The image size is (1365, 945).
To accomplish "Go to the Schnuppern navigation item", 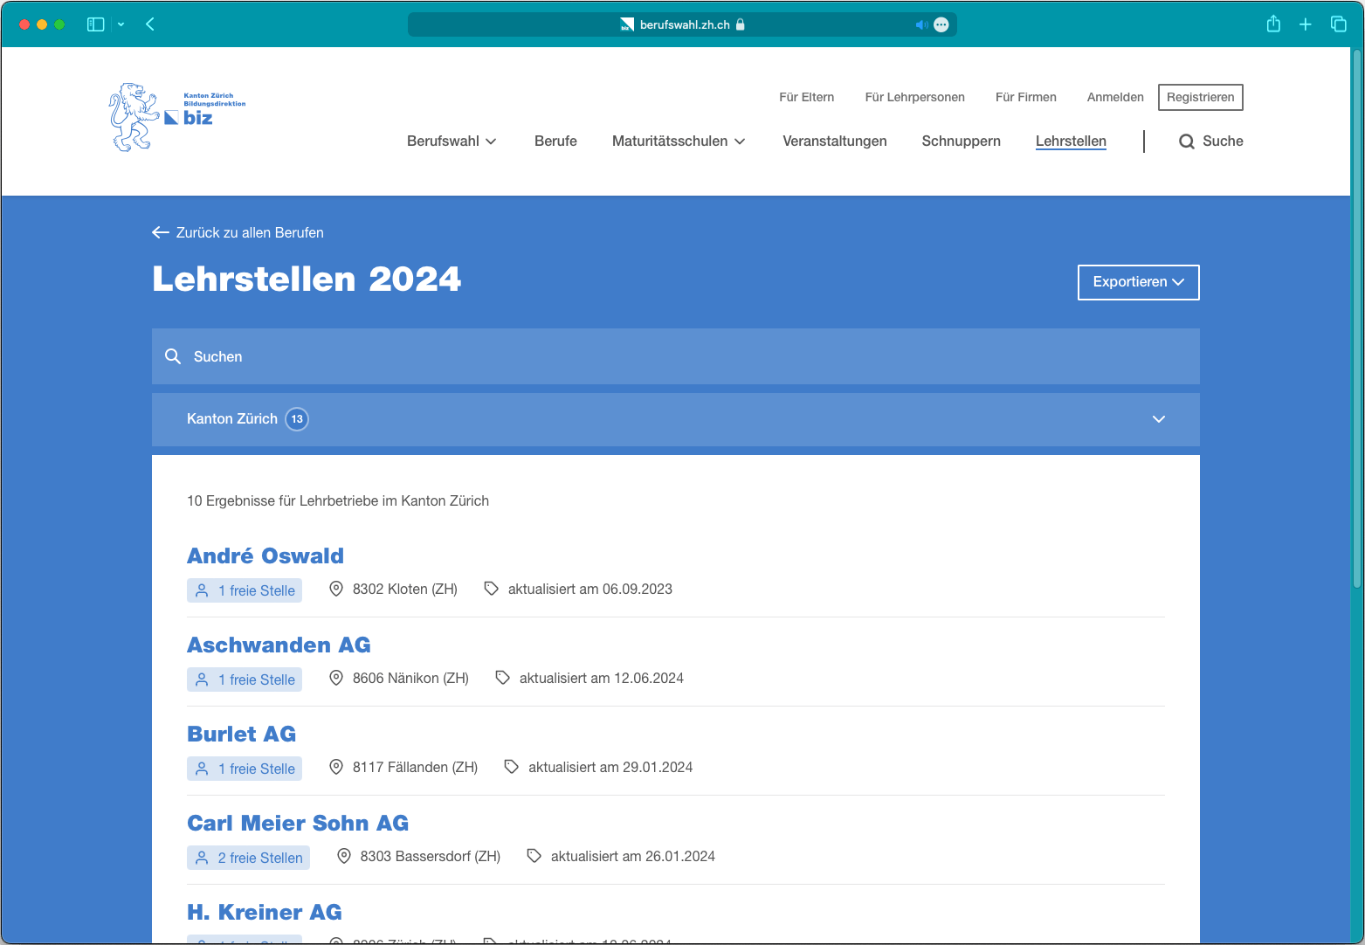I will coord(961,141).
